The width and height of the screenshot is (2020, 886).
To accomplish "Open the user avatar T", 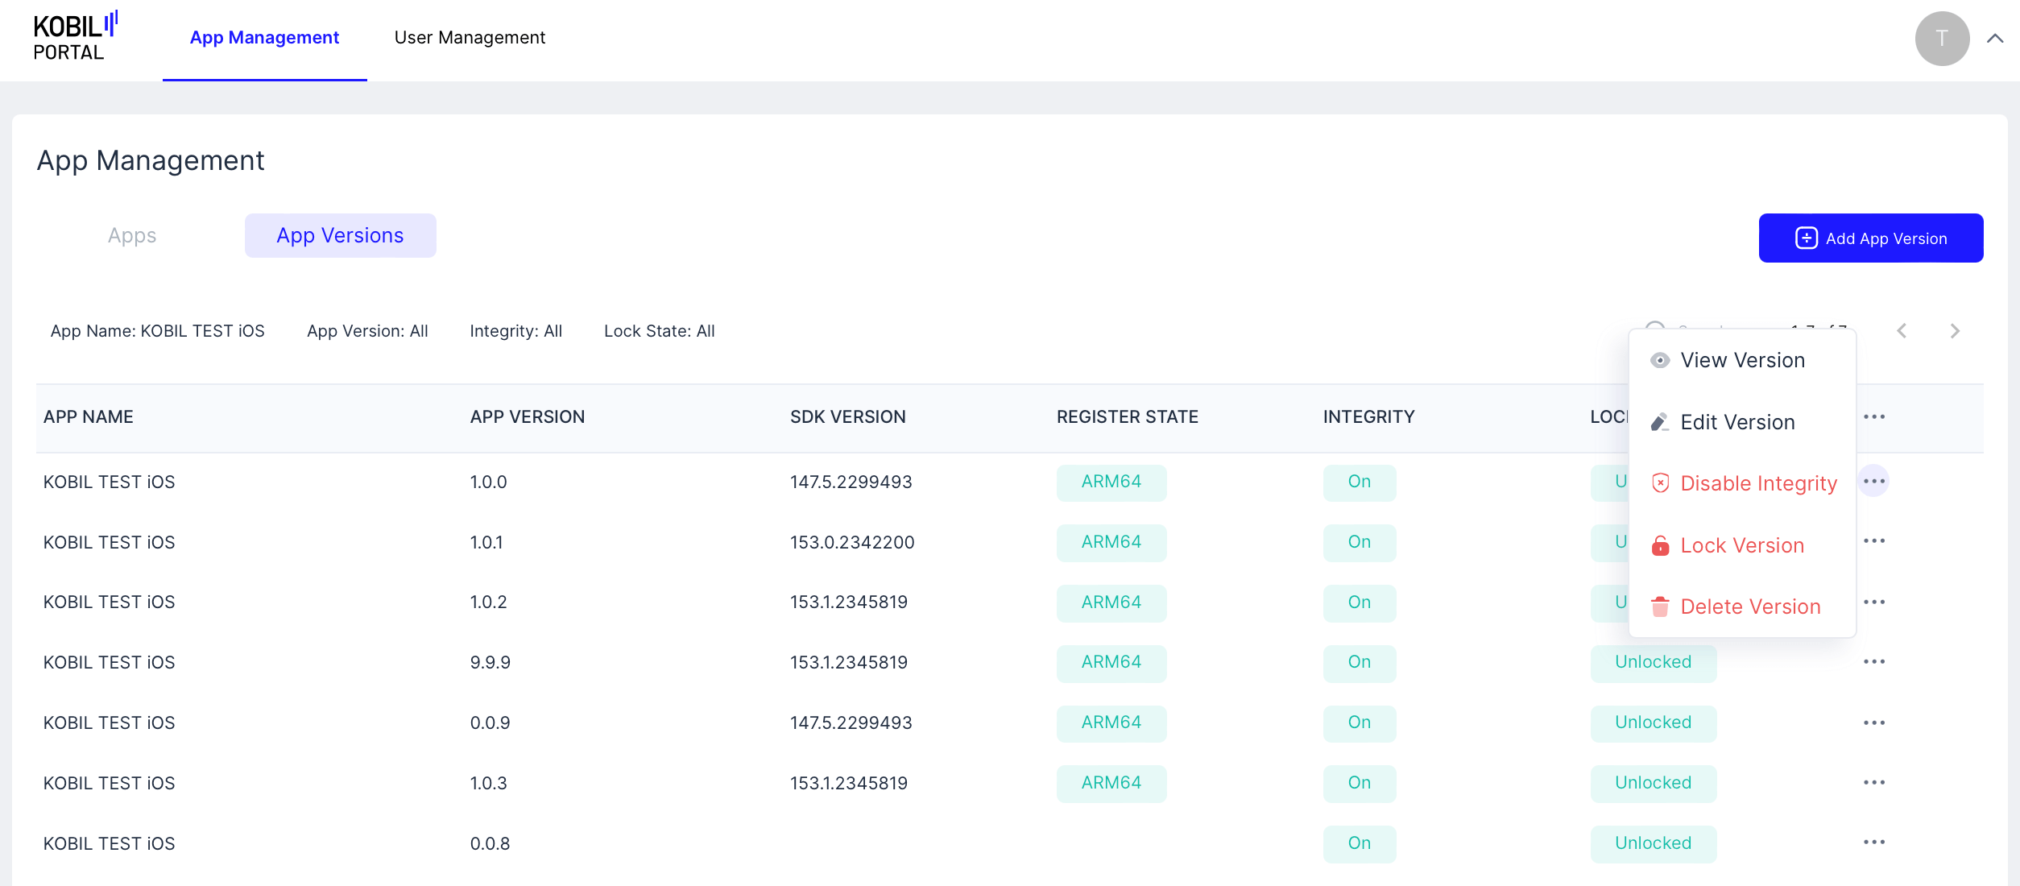I will [1941, 38].
